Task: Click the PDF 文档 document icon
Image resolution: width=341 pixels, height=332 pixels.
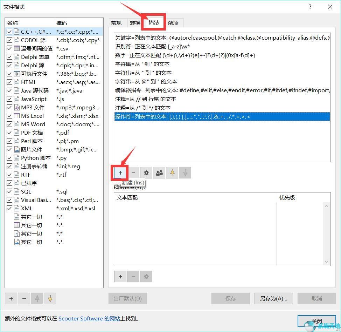Action: (x=17, y=133)
